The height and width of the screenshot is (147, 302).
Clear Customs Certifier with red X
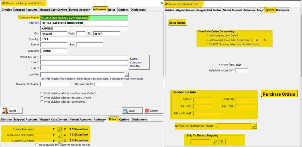click(x=65, y=140)
